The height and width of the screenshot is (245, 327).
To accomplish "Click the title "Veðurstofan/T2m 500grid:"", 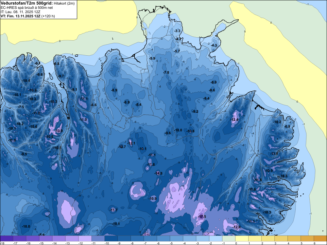I will 27,3.
